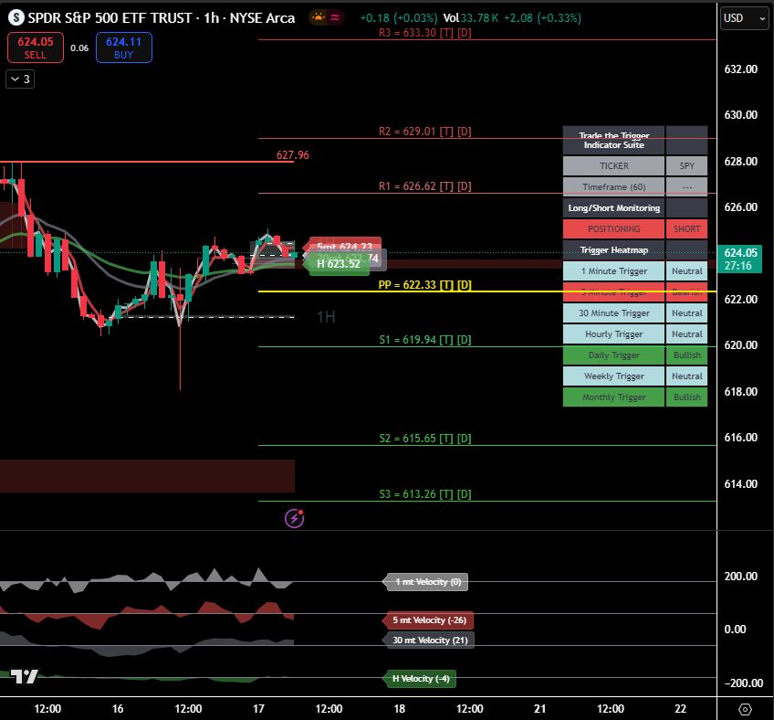774x720 pixels.
Task: Click the Long/Short Monitoring header cell
Action: pyautogui.click(x=614, y=208)
